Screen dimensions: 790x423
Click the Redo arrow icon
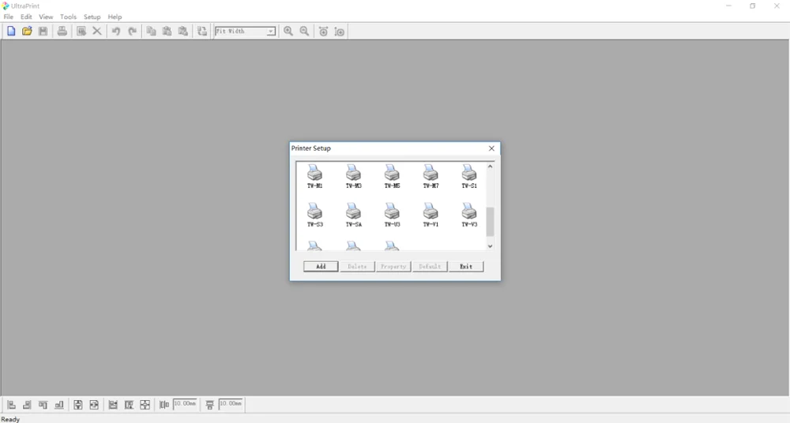tap(132, 32)
